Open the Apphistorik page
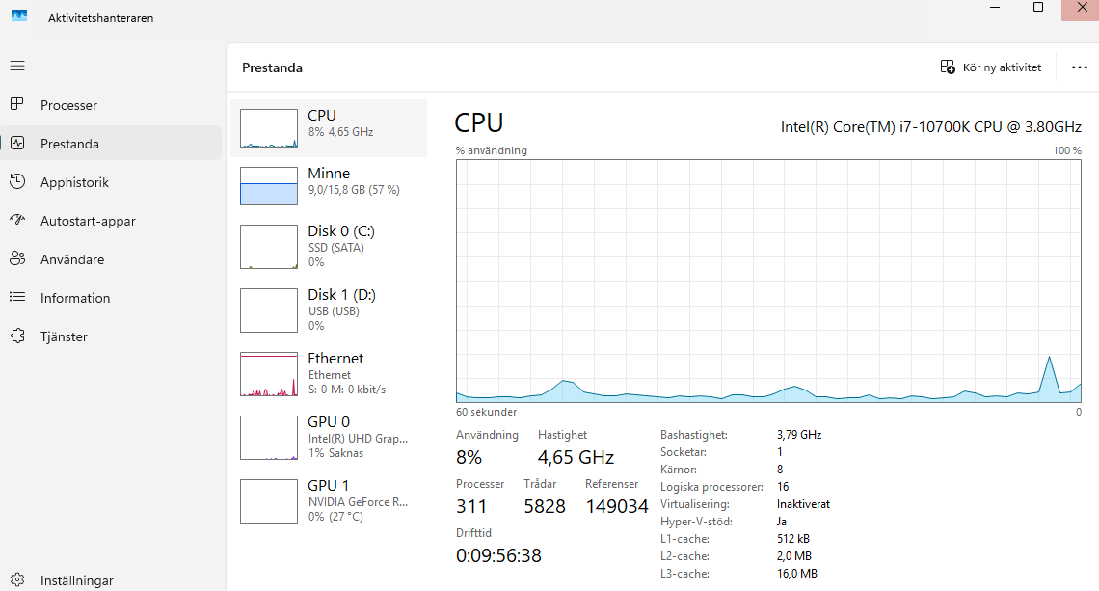The image size is (1099, 591). 111,182
